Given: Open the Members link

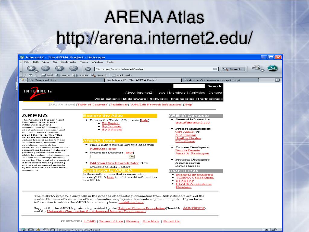Looking at the screenshot, I should tap(177, 92).
